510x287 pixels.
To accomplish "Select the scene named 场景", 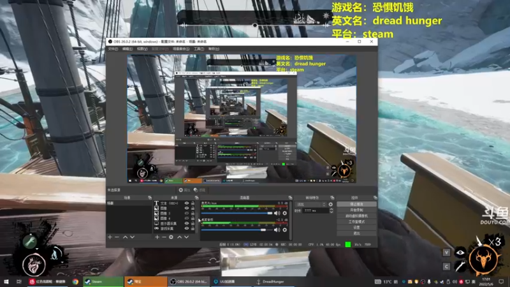I will point(129,203).
